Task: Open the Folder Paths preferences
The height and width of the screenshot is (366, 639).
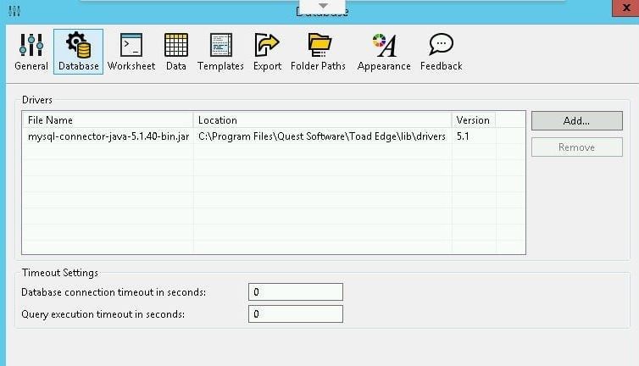Action: tap(318, 52)
